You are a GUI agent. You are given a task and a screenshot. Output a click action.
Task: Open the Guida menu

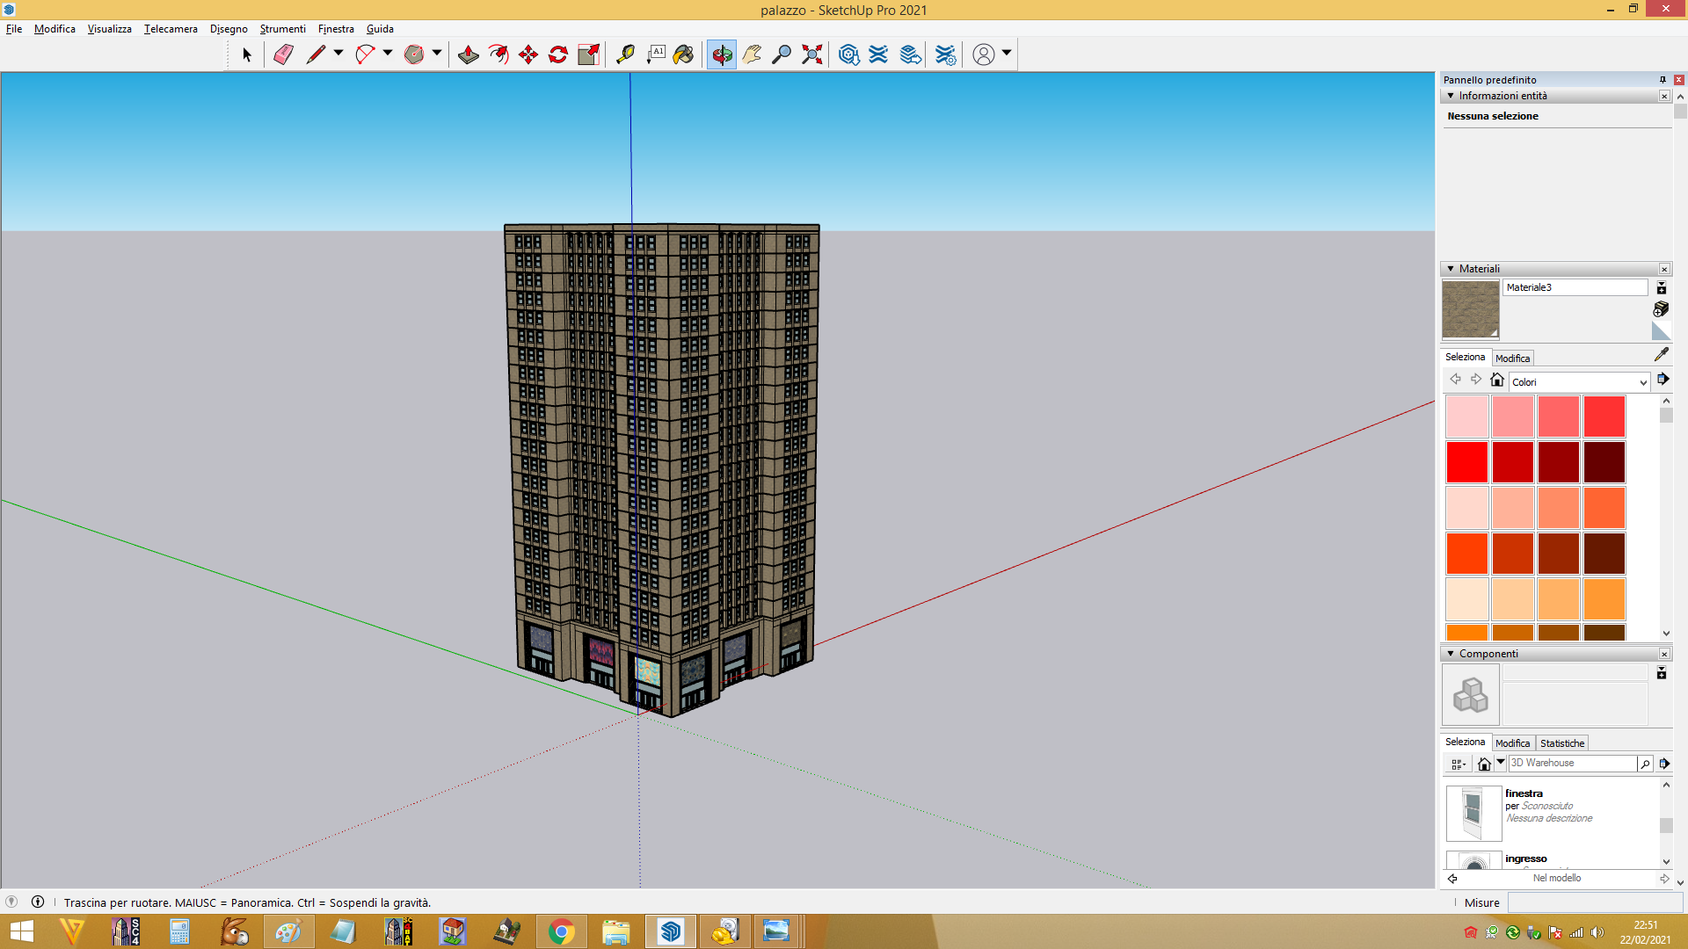coord(380,29)
